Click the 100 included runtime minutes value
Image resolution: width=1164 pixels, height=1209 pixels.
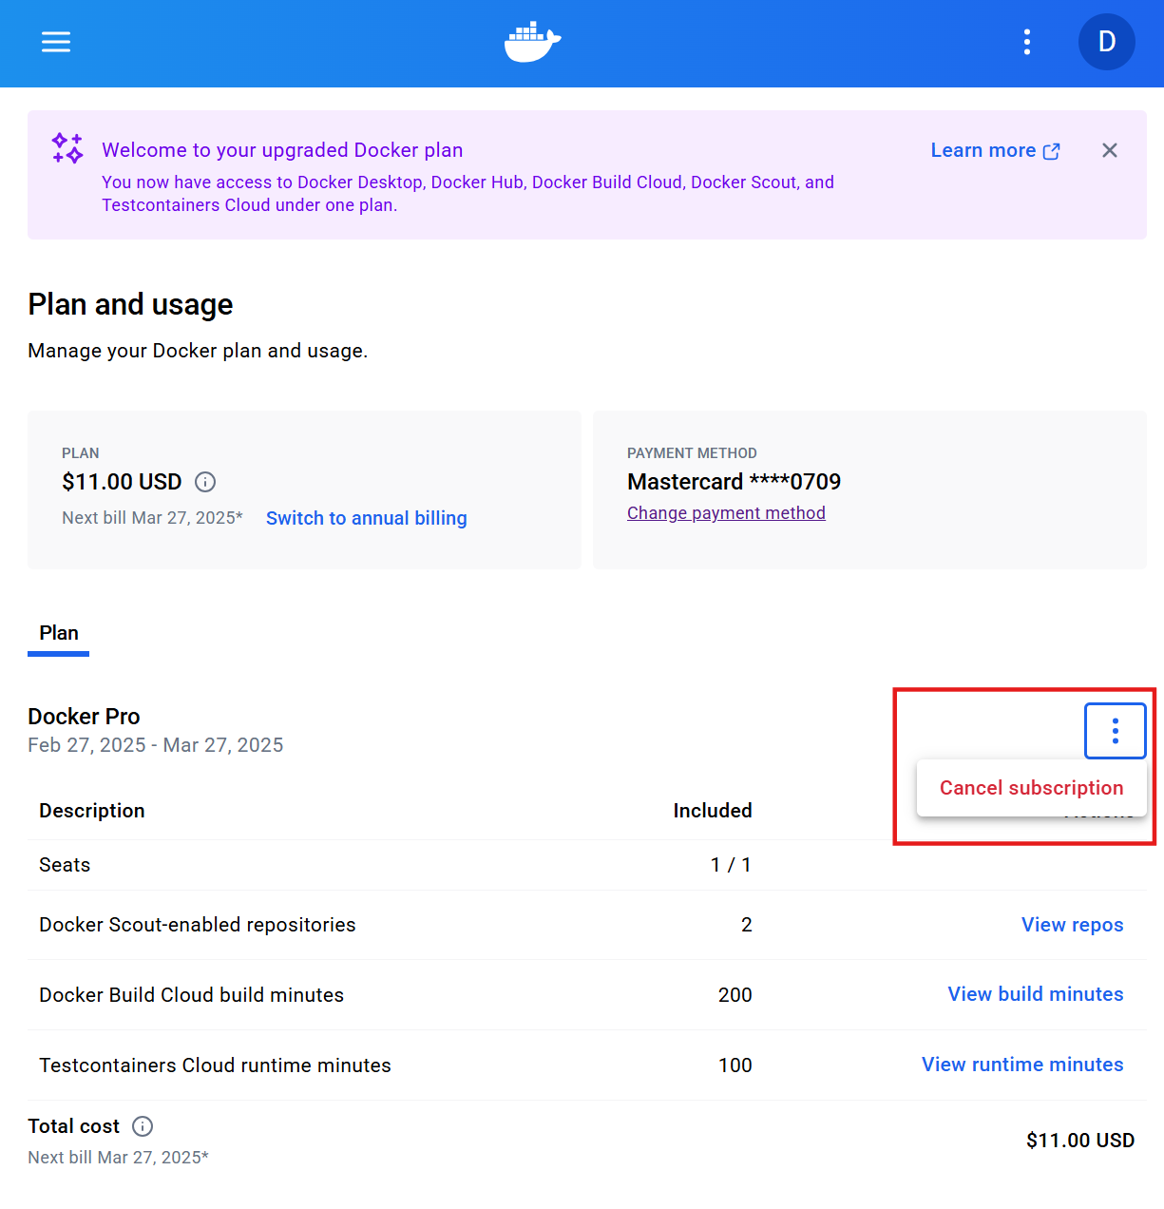click(735, 1065)
